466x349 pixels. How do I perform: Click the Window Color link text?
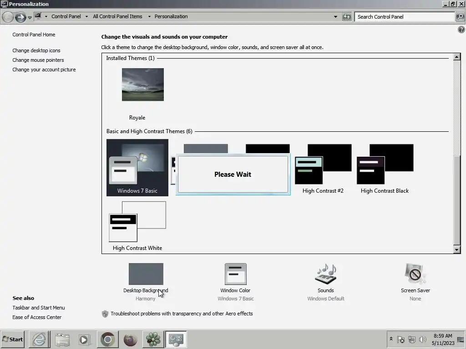coord(235,290)
